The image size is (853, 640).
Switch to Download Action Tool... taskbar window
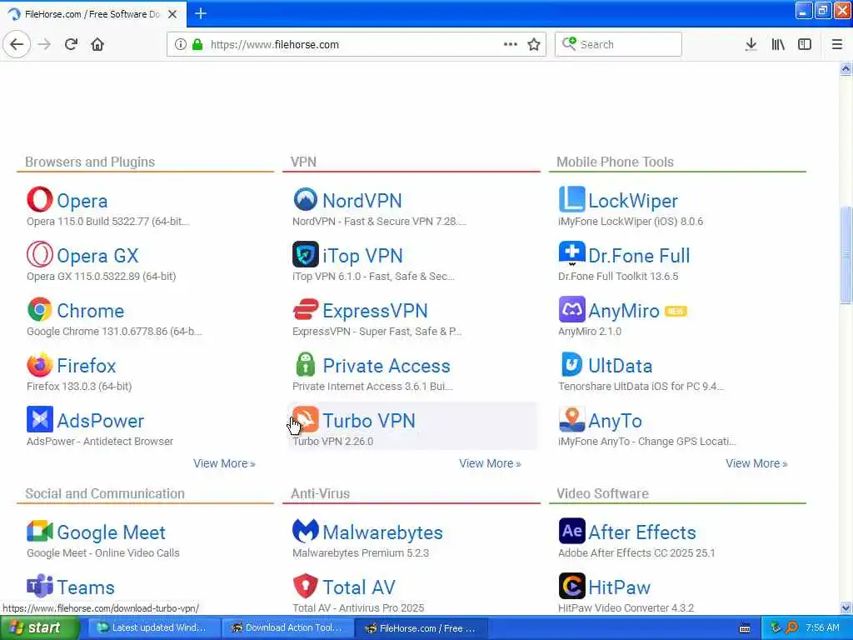tap(288, 628)
